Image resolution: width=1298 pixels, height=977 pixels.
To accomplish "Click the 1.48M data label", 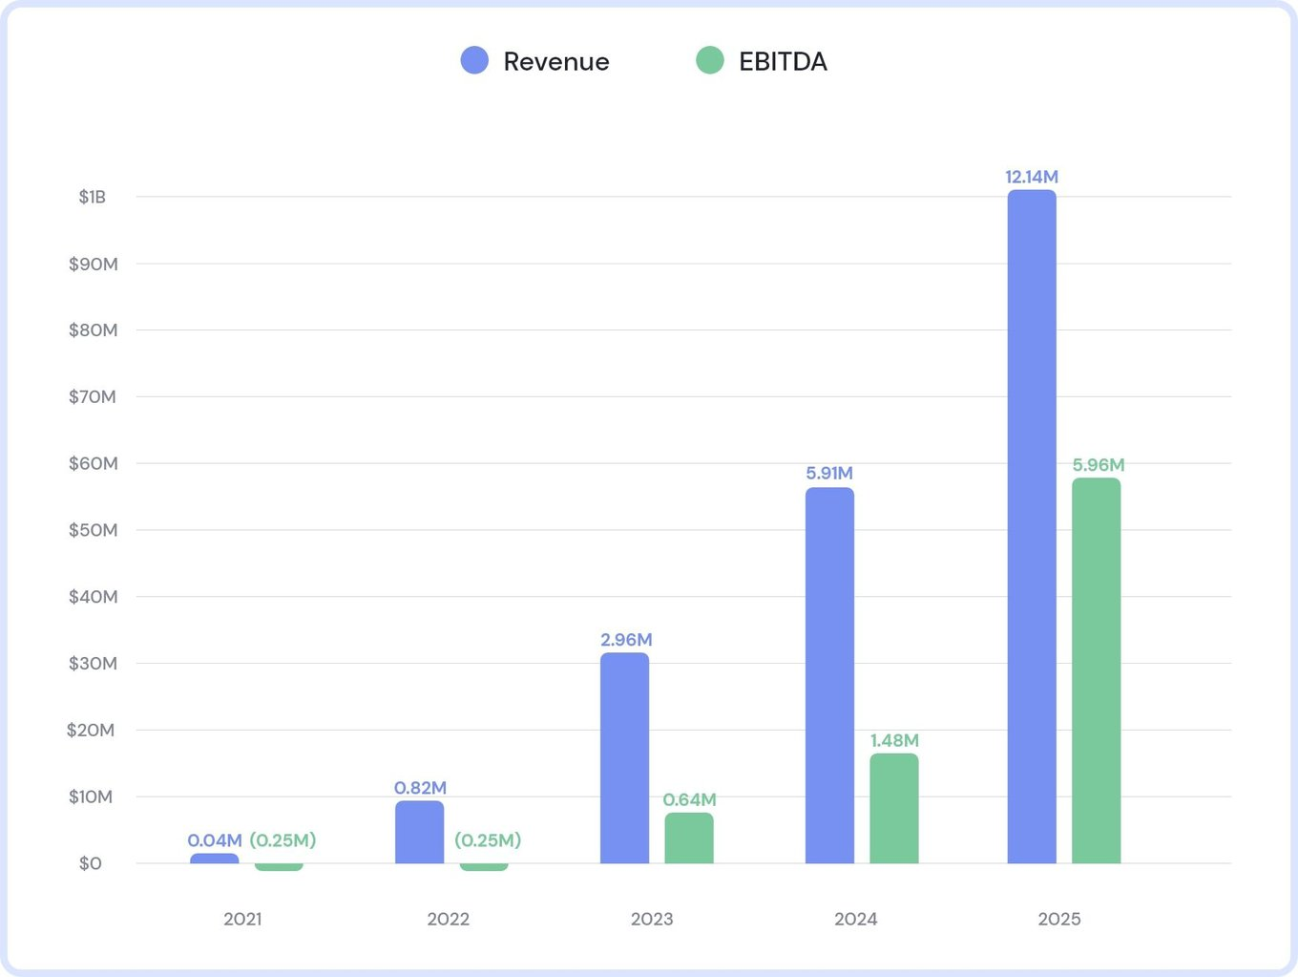I will (894, 740).
